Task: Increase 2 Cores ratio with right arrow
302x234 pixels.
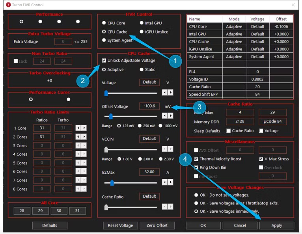Action: point(84,137)
